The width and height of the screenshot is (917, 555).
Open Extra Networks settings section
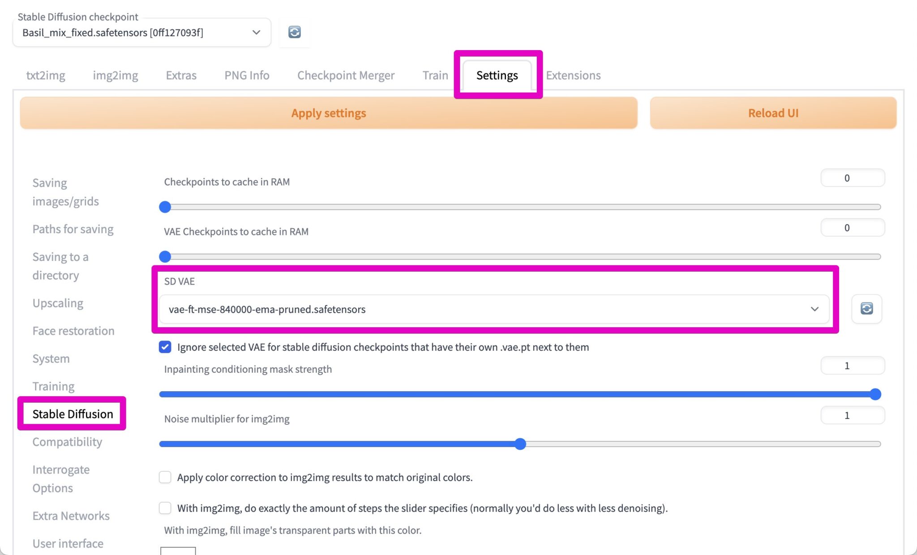tap(71, 516)
